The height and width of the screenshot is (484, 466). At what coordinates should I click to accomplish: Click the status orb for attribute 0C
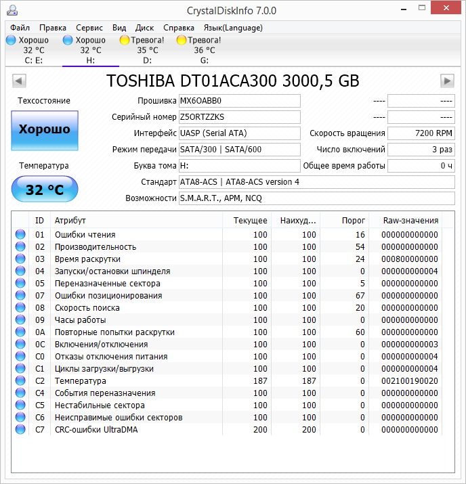coord(20,344)
